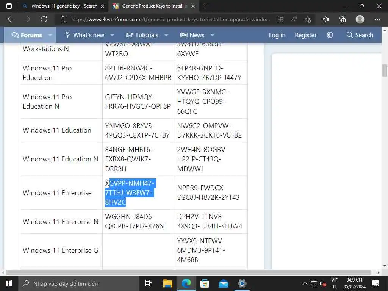Open Task View on the taskbar
This screenshot has height=291, width=388.
(149, 283)
